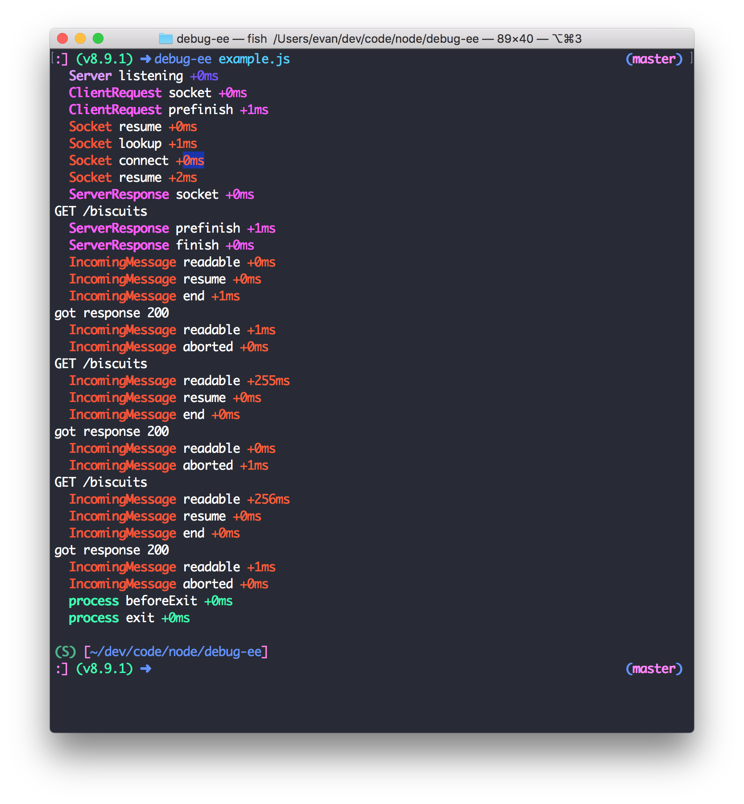Click the '(v8.9.1)' version in the top prompt
Screen dimensions: 744x804
tap(104, 59)
